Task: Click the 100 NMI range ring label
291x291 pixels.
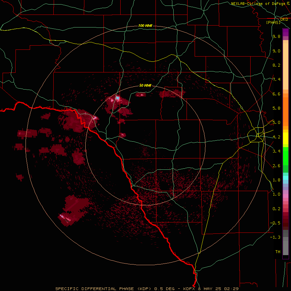Action: [145, 26]
